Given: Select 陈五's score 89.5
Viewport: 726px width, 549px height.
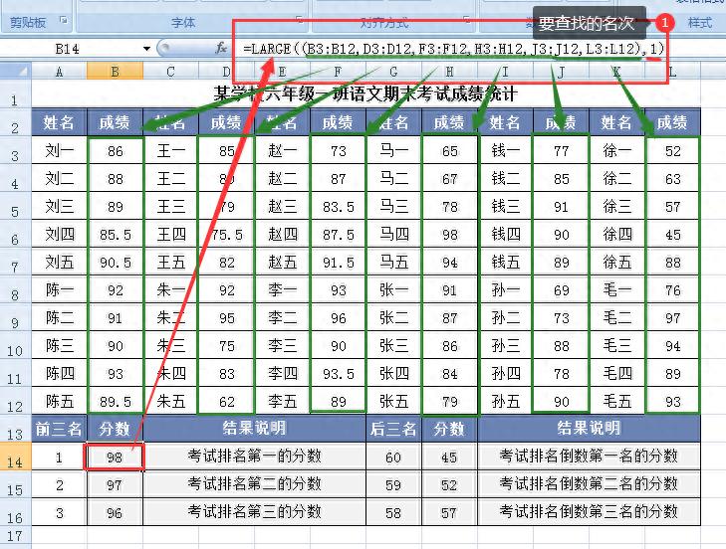Looking at the screenshot, I should [115, 402].
